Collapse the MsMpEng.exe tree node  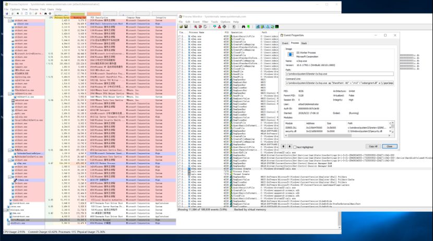10,150
